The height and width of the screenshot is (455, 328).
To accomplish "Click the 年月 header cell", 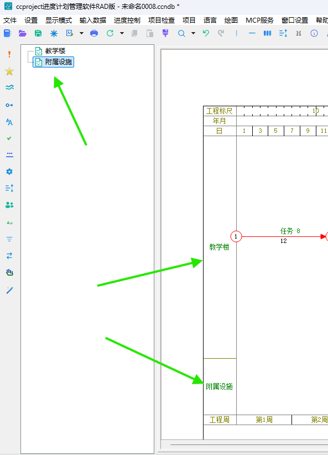I will 220,121.
